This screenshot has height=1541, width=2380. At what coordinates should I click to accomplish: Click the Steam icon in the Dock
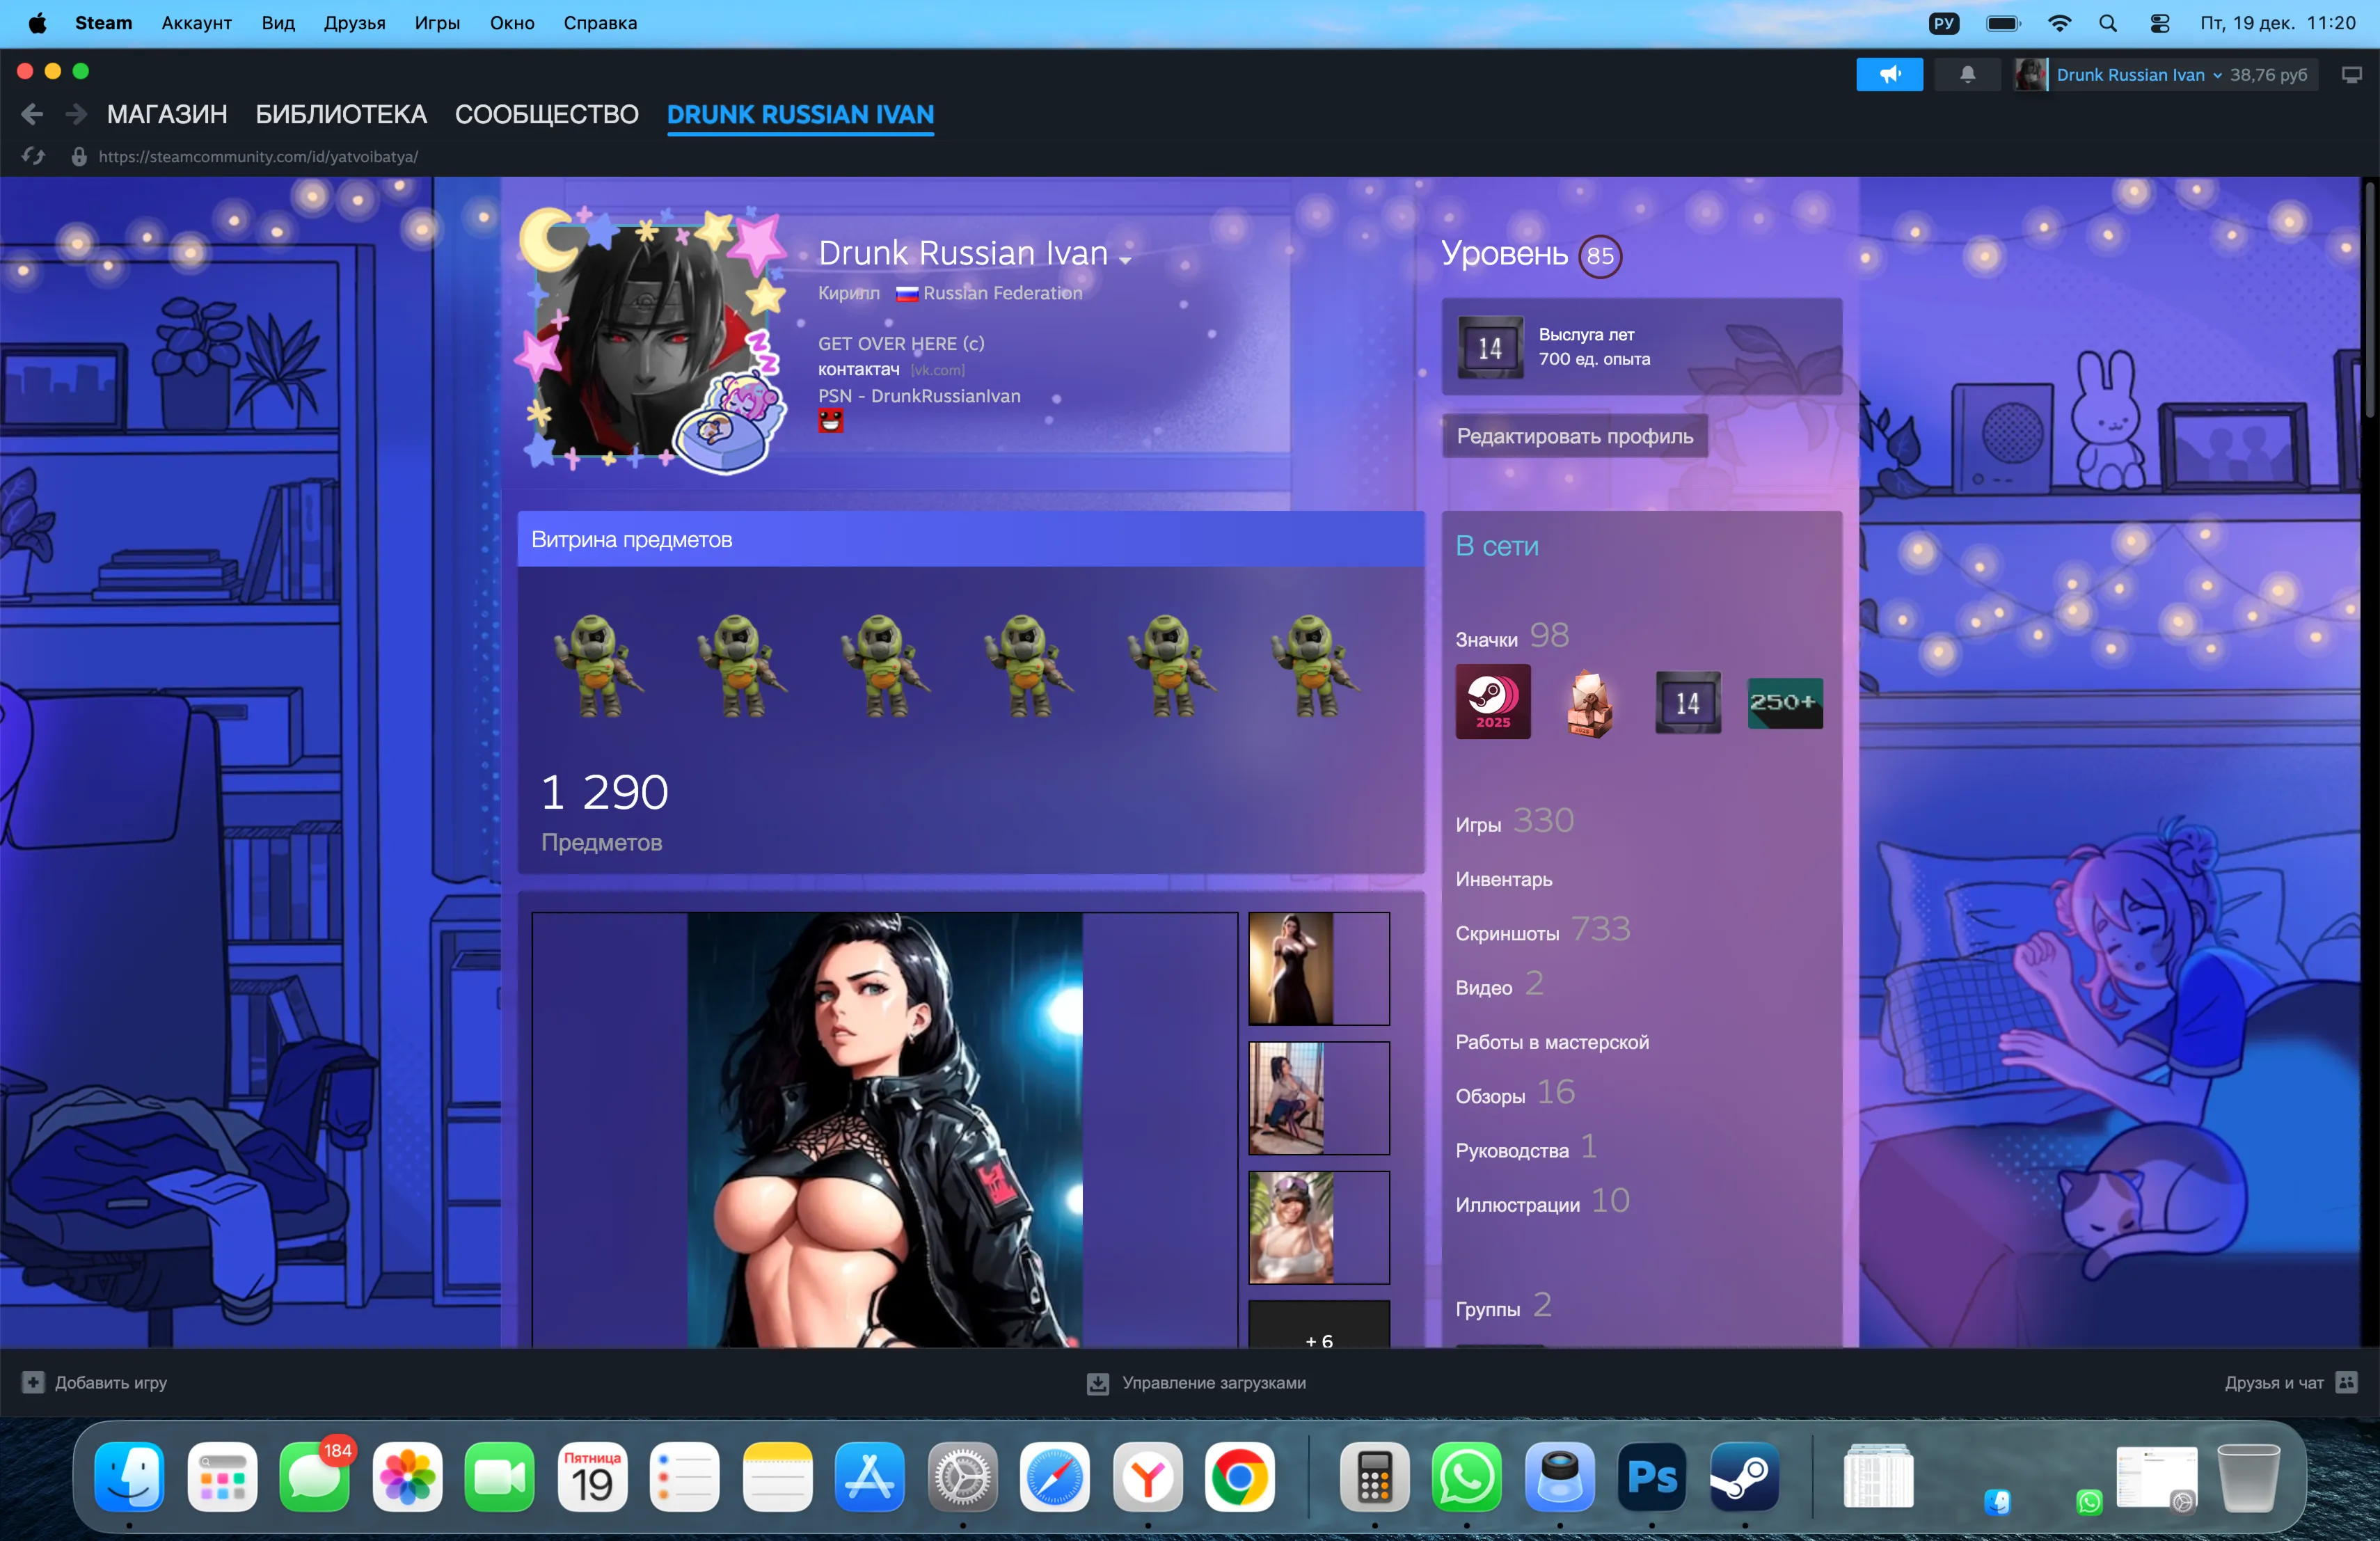tap(1745, 1476)
